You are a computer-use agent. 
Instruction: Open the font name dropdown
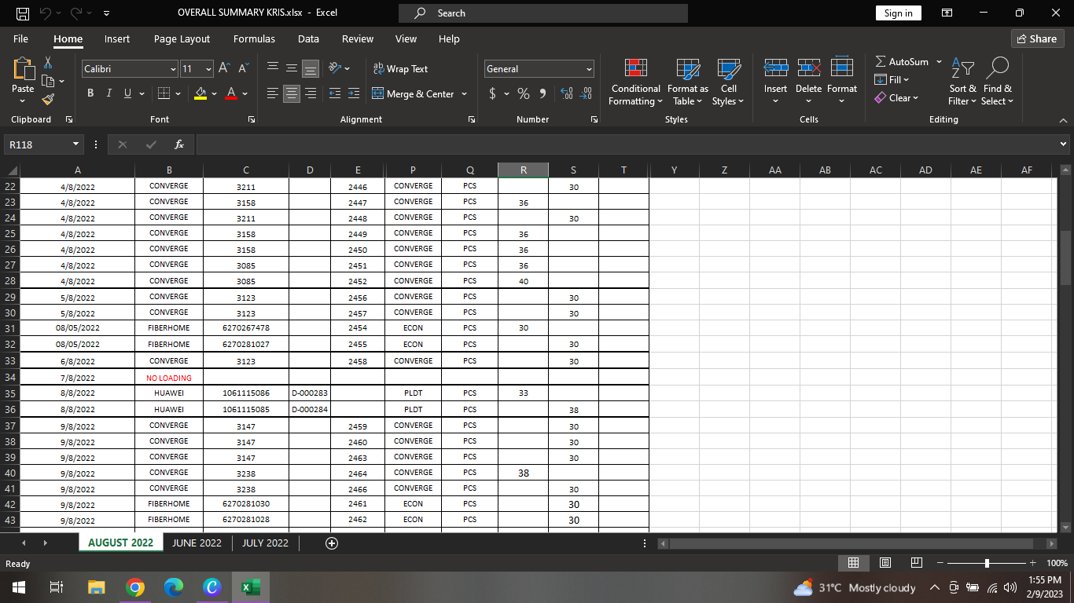coord(173,69)
